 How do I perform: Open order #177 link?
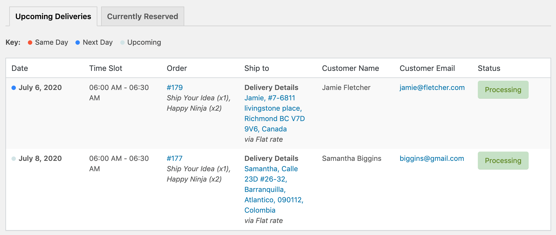(174, 158)
